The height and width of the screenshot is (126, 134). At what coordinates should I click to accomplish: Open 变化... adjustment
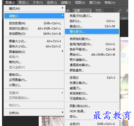92,117
